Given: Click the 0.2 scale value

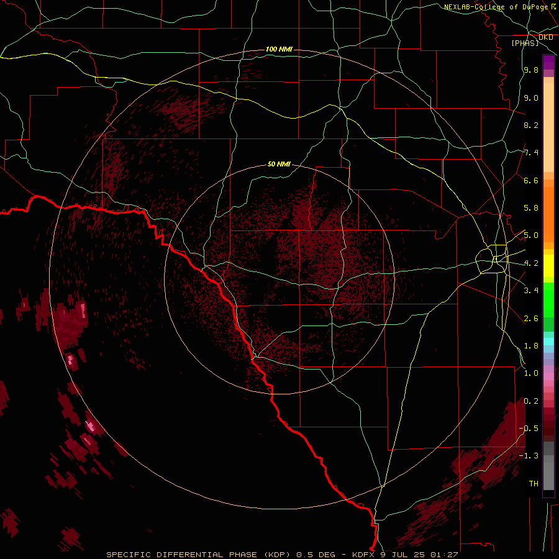Looking at the screenshot, I should pos(531,401).
